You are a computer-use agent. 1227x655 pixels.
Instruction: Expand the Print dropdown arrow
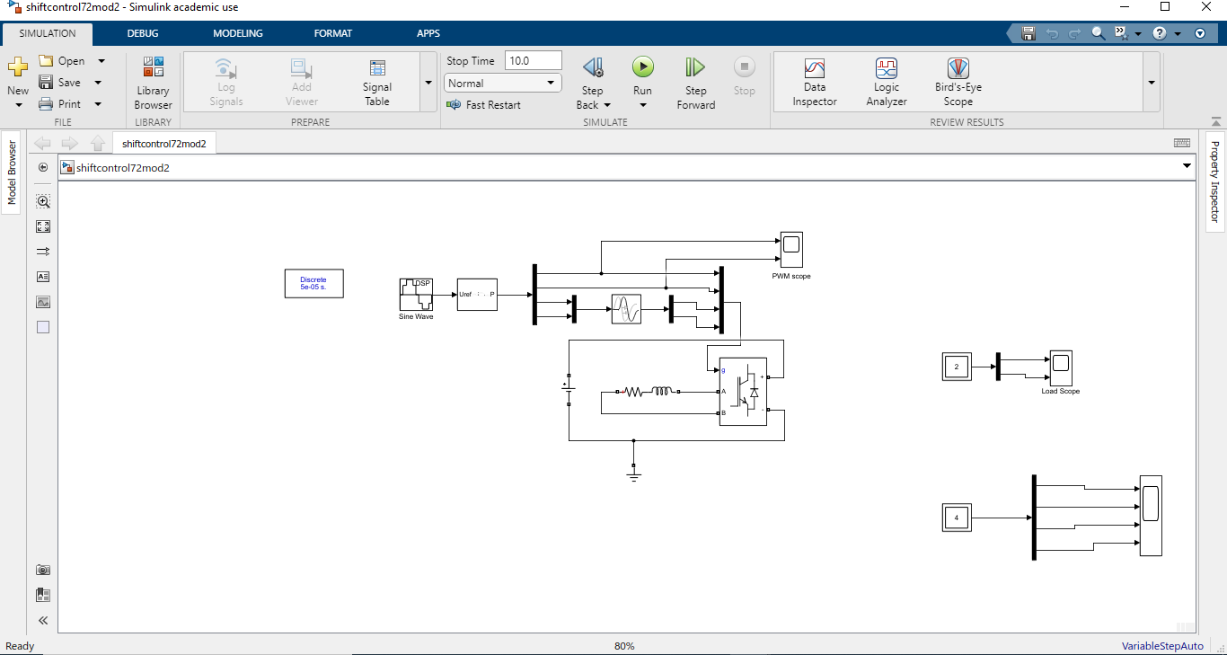coord(98,104)
